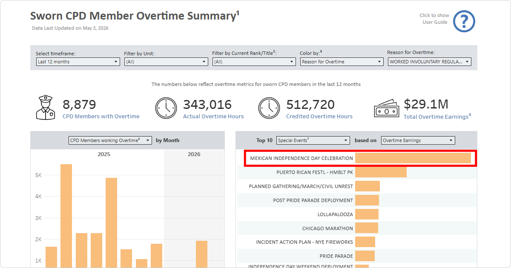Click the Total Overtime Earnings label
Screen dimensions: 511x268
point(437,116)
